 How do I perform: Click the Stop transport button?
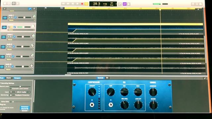73,4
